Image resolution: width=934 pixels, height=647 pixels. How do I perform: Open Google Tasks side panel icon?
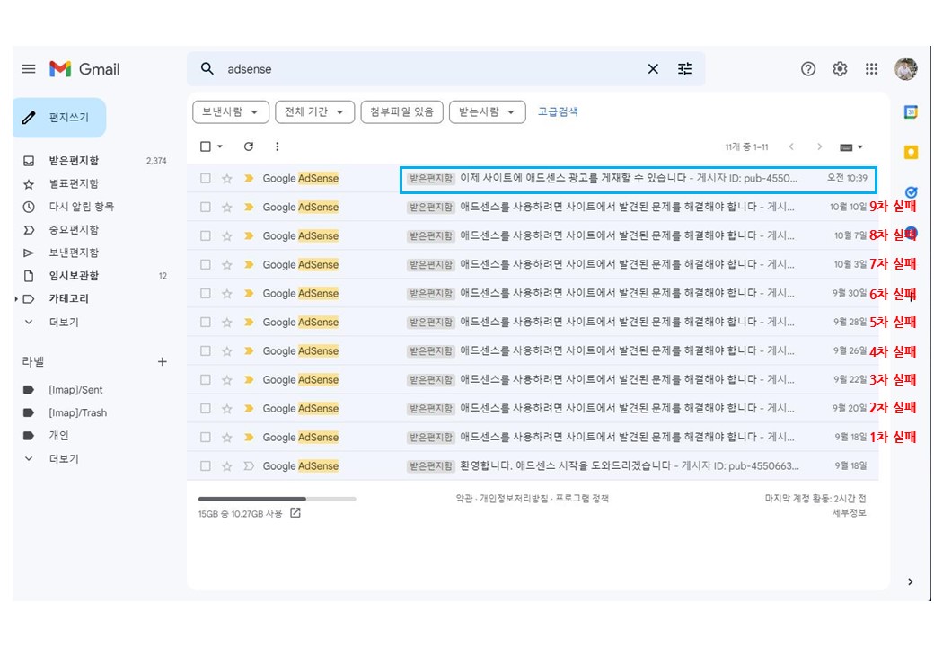point(911,192)
